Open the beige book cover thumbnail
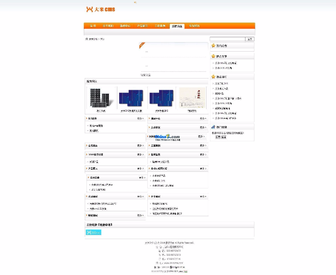Viewport: 336px width, 275px height. (x=192, y=98)
